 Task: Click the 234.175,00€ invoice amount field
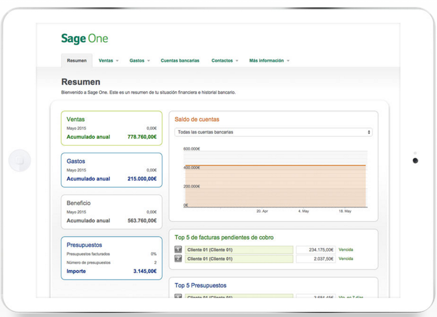point(316,250)
